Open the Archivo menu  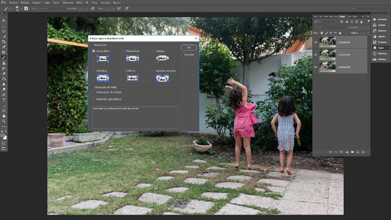pyautogui.click(x=13, y=3)
